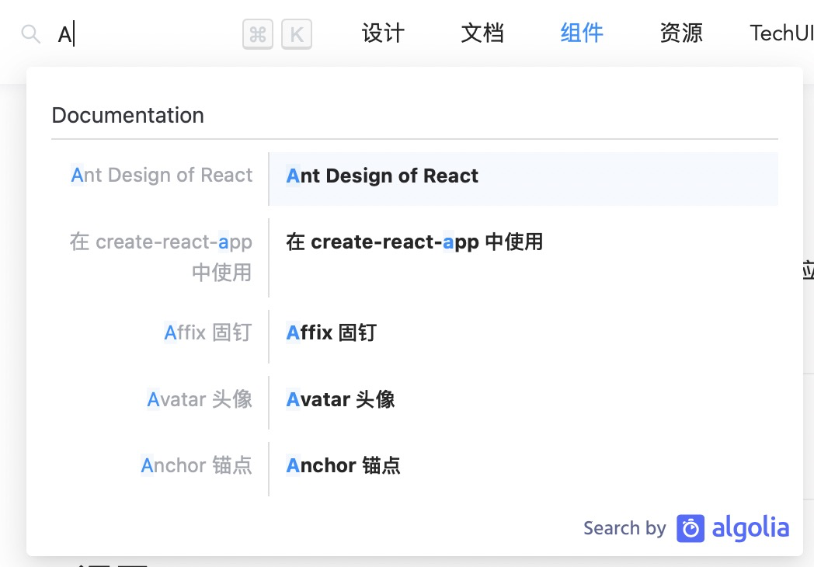The width and height of the screenshot is (814, 567).
Task: Click the gray "Avatar 头像" category label
Action: (x=200, y=400)
